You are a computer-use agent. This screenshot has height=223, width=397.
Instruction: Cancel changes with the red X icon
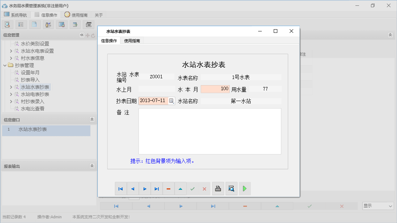[x=205, y=188]
